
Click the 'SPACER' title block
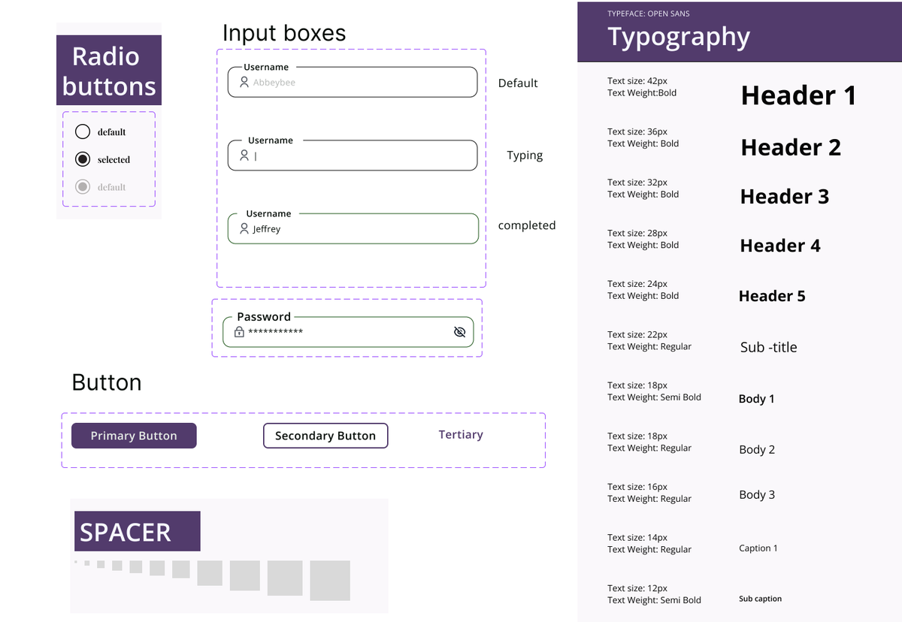[x=138, y=532]
